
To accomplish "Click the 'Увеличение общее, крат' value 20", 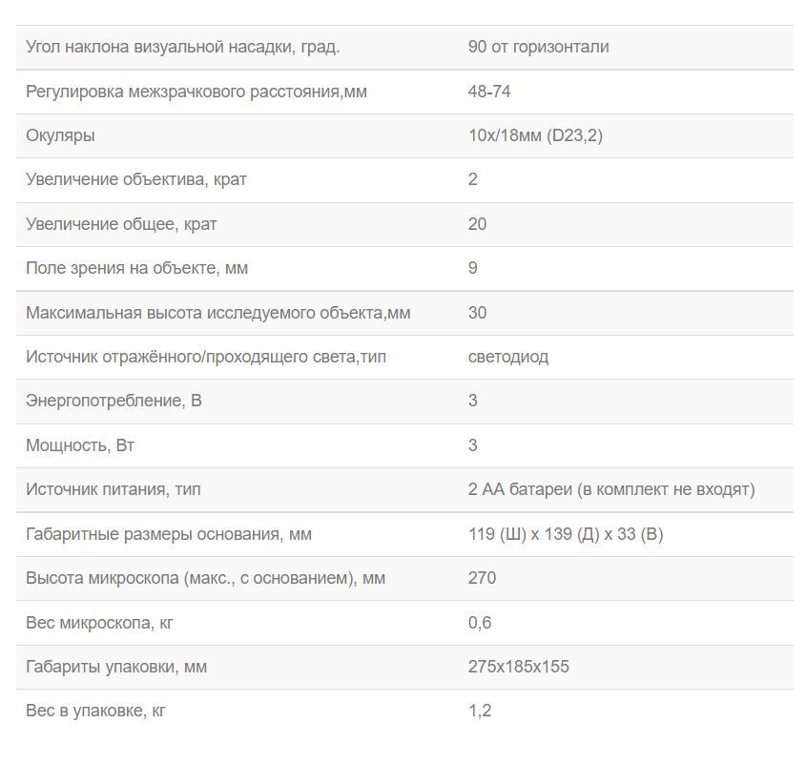I will pos(478,224).
